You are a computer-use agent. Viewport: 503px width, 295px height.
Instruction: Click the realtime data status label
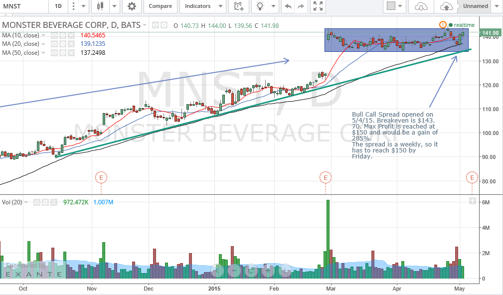[x=464, y=25]
